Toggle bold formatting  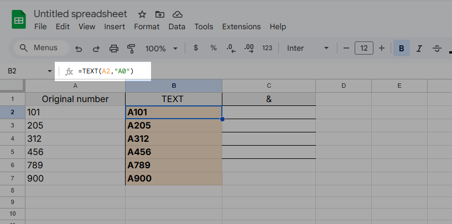(402, 48)
